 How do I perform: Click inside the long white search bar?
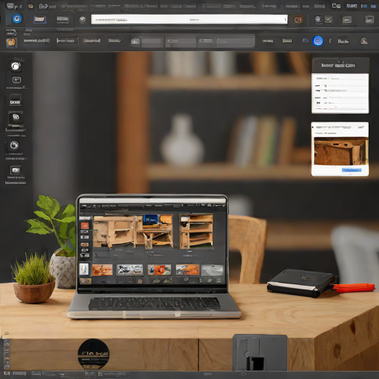pyautogui.click(x=189, y=19)
